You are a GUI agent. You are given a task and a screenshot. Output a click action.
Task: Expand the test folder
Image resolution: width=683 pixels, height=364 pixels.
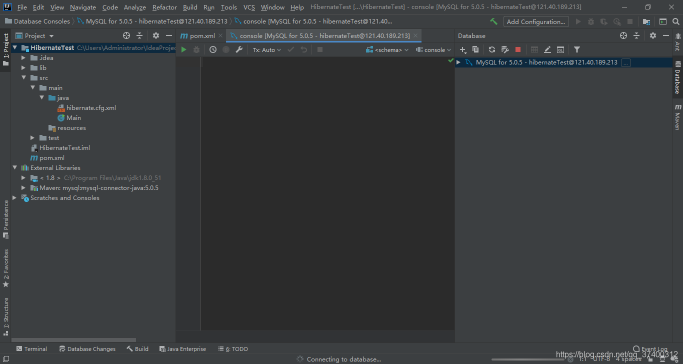(x=32, y=137)
